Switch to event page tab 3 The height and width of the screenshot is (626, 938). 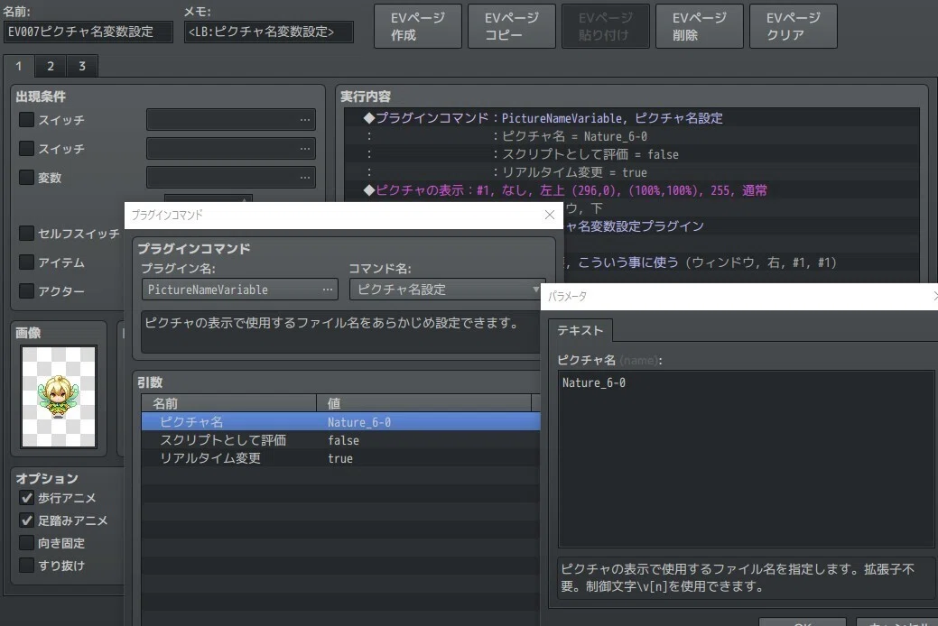coord(82,67)
